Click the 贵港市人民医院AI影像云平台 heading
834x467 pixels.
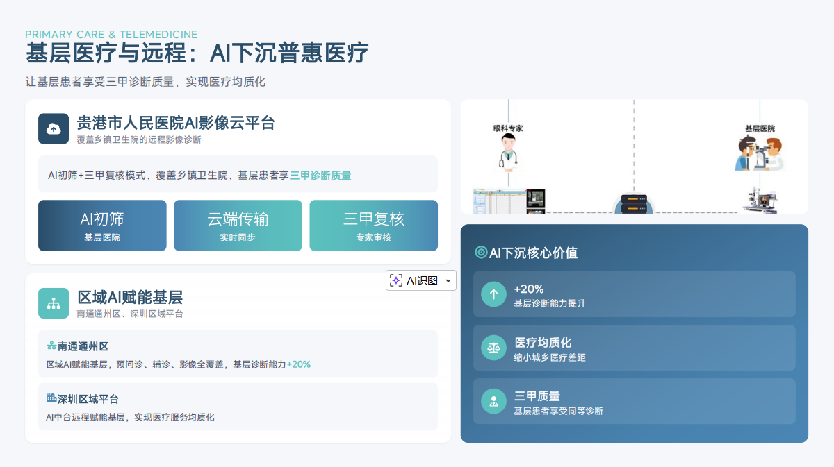click(x=176, y=123)
